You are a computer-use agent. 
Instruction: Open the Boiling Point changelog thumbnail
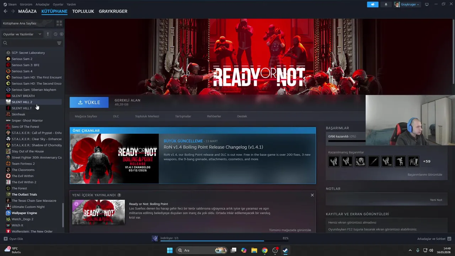click(114, 159)
